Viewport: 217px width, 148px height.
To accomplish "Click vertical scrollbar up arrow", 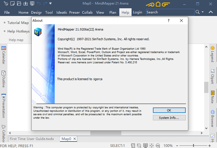I will pos(206,47).
